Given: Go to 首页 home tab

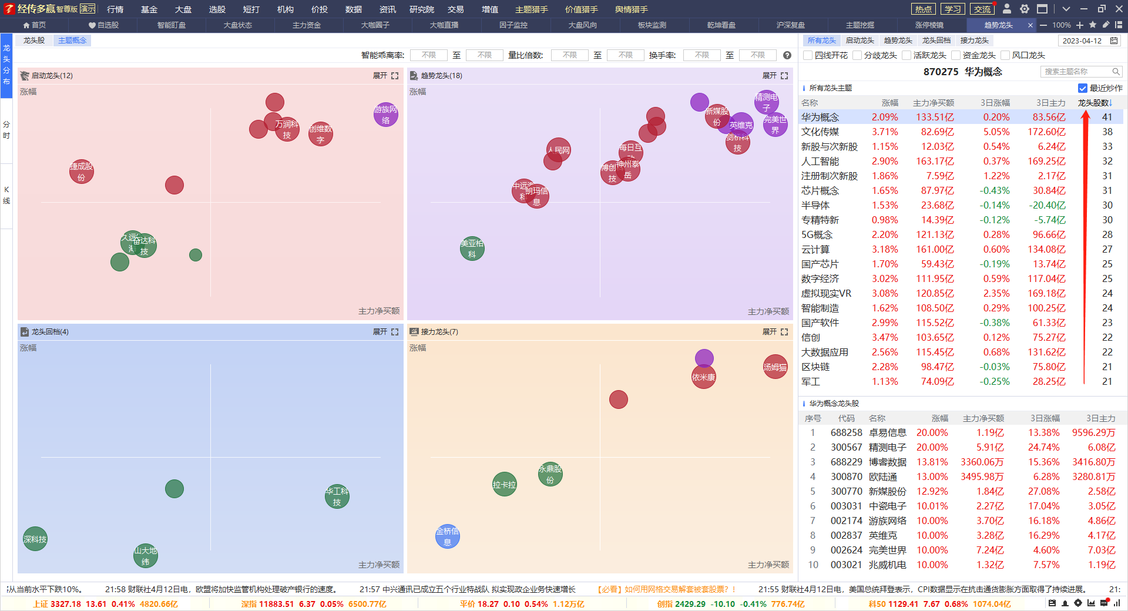Looking at the screenshot, I should (34, 25).
